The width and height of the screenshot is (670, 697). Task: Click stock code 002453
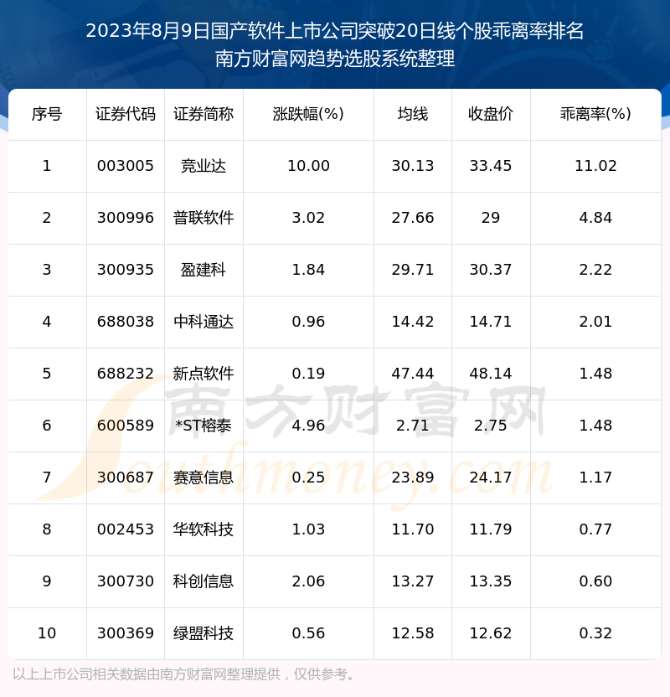click(126, 529)
